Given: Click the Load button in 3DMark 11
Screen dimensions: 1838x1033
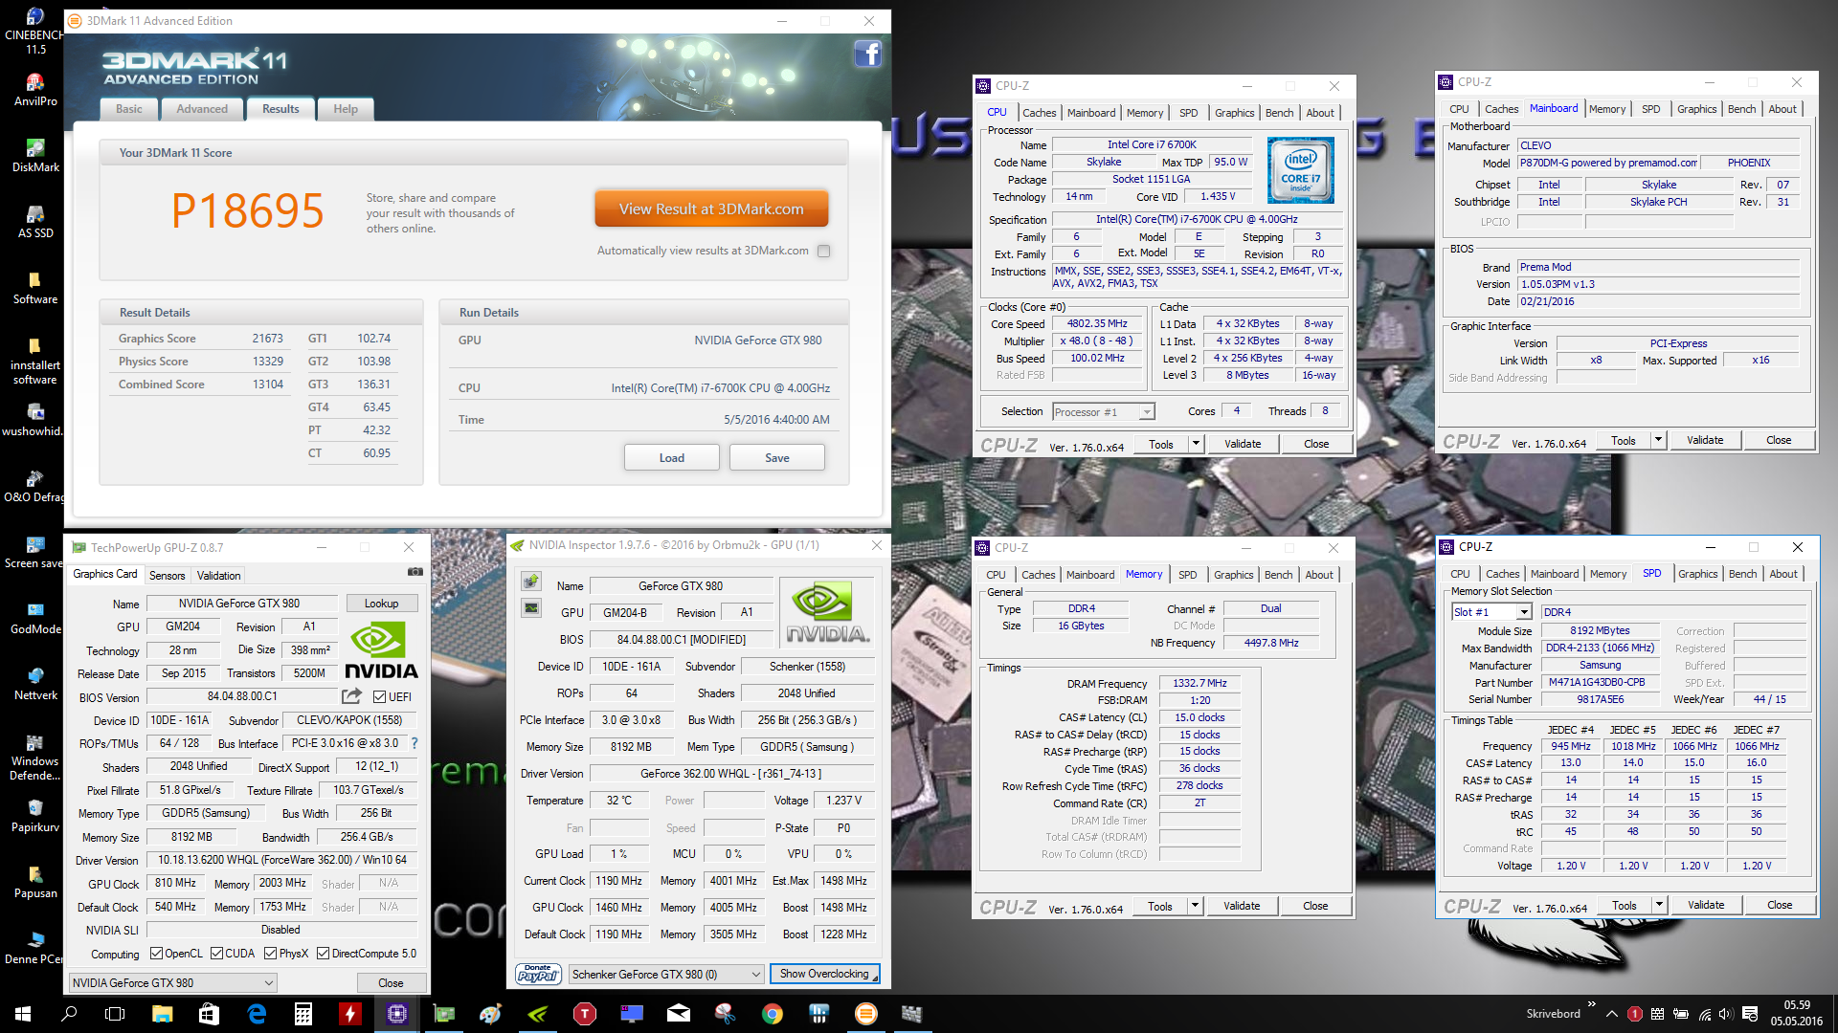Looking at the screenshot, I should click(x=672, y=457).
